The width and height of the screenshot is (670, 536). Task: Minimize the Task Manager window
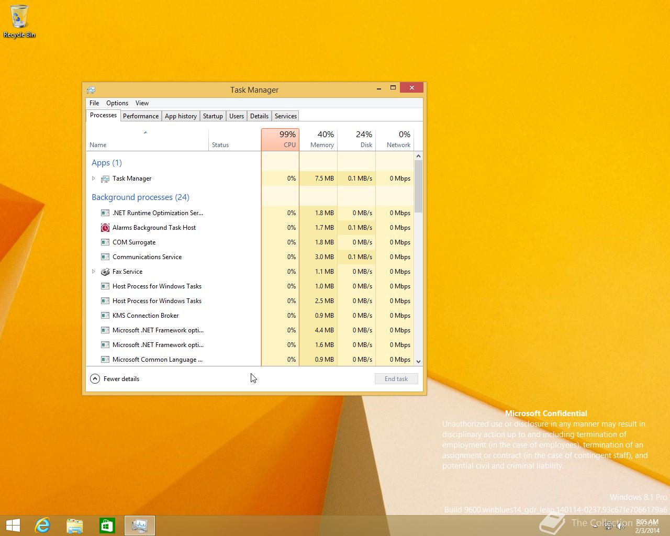[378, 88]
